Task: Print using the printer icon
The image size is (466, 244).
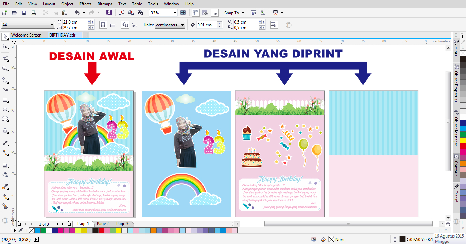Action: (33, 13)
